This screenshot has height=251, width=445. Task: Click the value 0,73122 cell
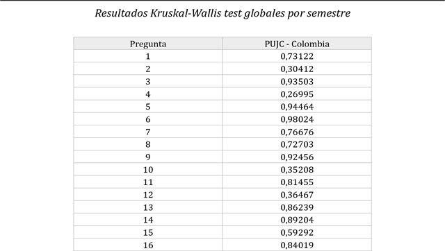coord(297,56)
